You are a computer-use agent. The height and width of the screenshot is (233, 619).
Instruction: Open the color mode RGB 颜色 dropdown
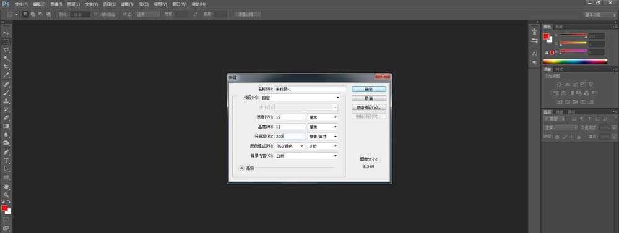click(290, 146)
